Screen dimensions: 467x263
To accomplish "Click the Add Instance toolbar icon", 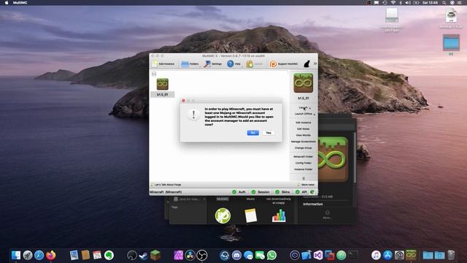I will point(155,64).
